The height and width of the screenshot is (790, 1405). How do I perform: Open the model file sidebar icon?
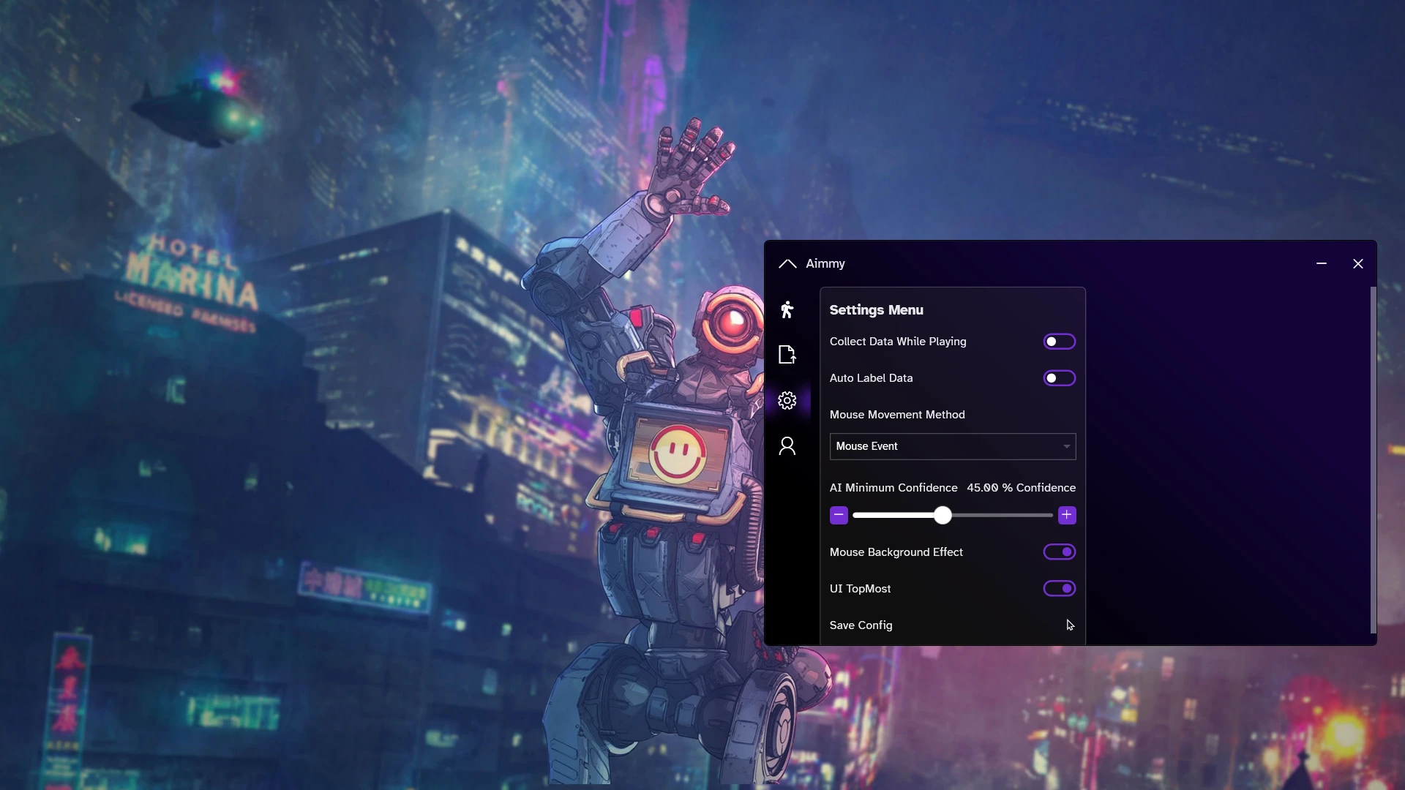click(787, 355)
